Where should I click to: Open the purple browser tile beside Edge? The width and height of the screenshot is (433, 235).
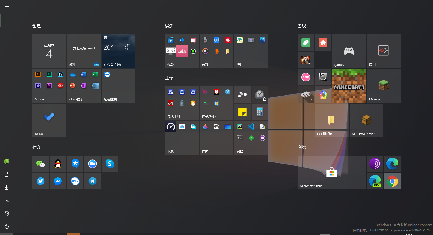[x=375, y=164]
